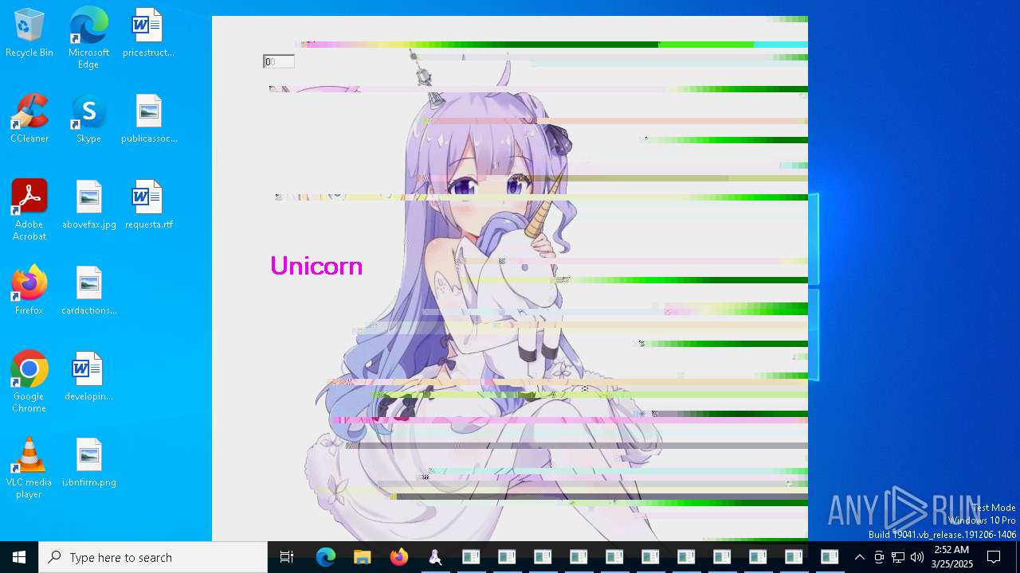Select the abovefax.jpg image file

pyautogui.click(x=89, y=205)
